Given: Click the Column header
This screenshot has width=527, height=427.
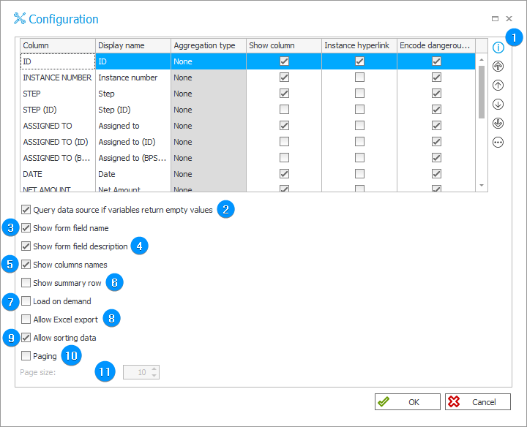Looking at the screenshot, I should click(58, 45).
